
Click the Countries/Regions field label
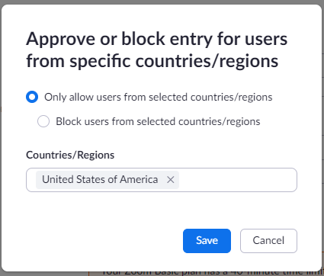click(70, 155)
